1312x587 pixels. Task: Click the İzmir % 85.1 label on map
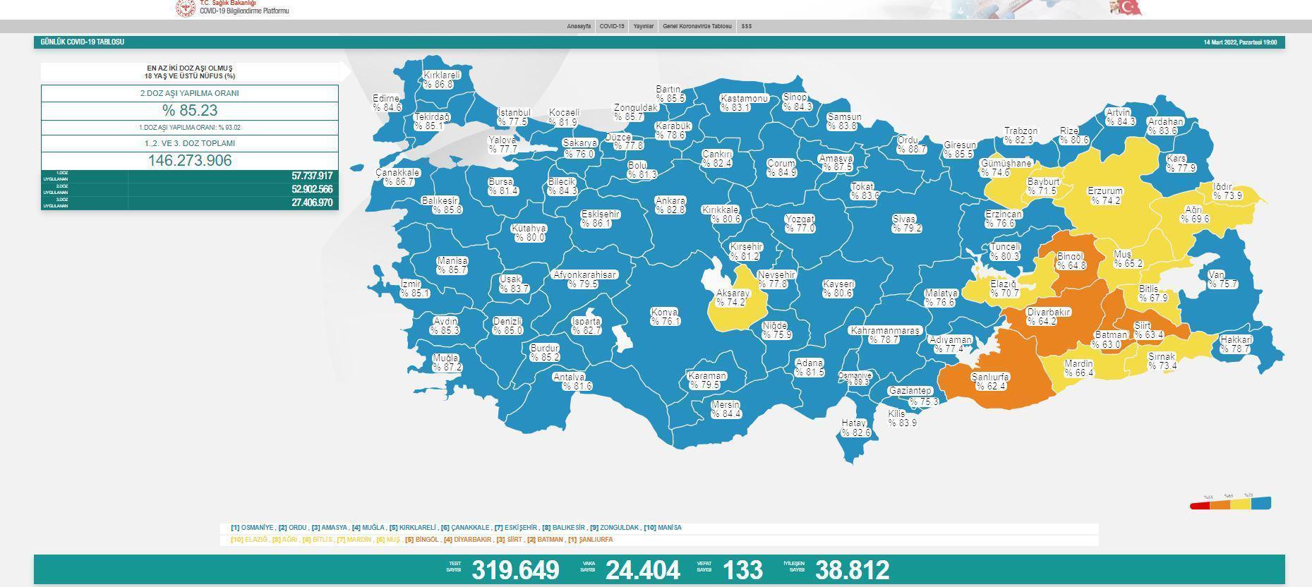coord(414,289)
